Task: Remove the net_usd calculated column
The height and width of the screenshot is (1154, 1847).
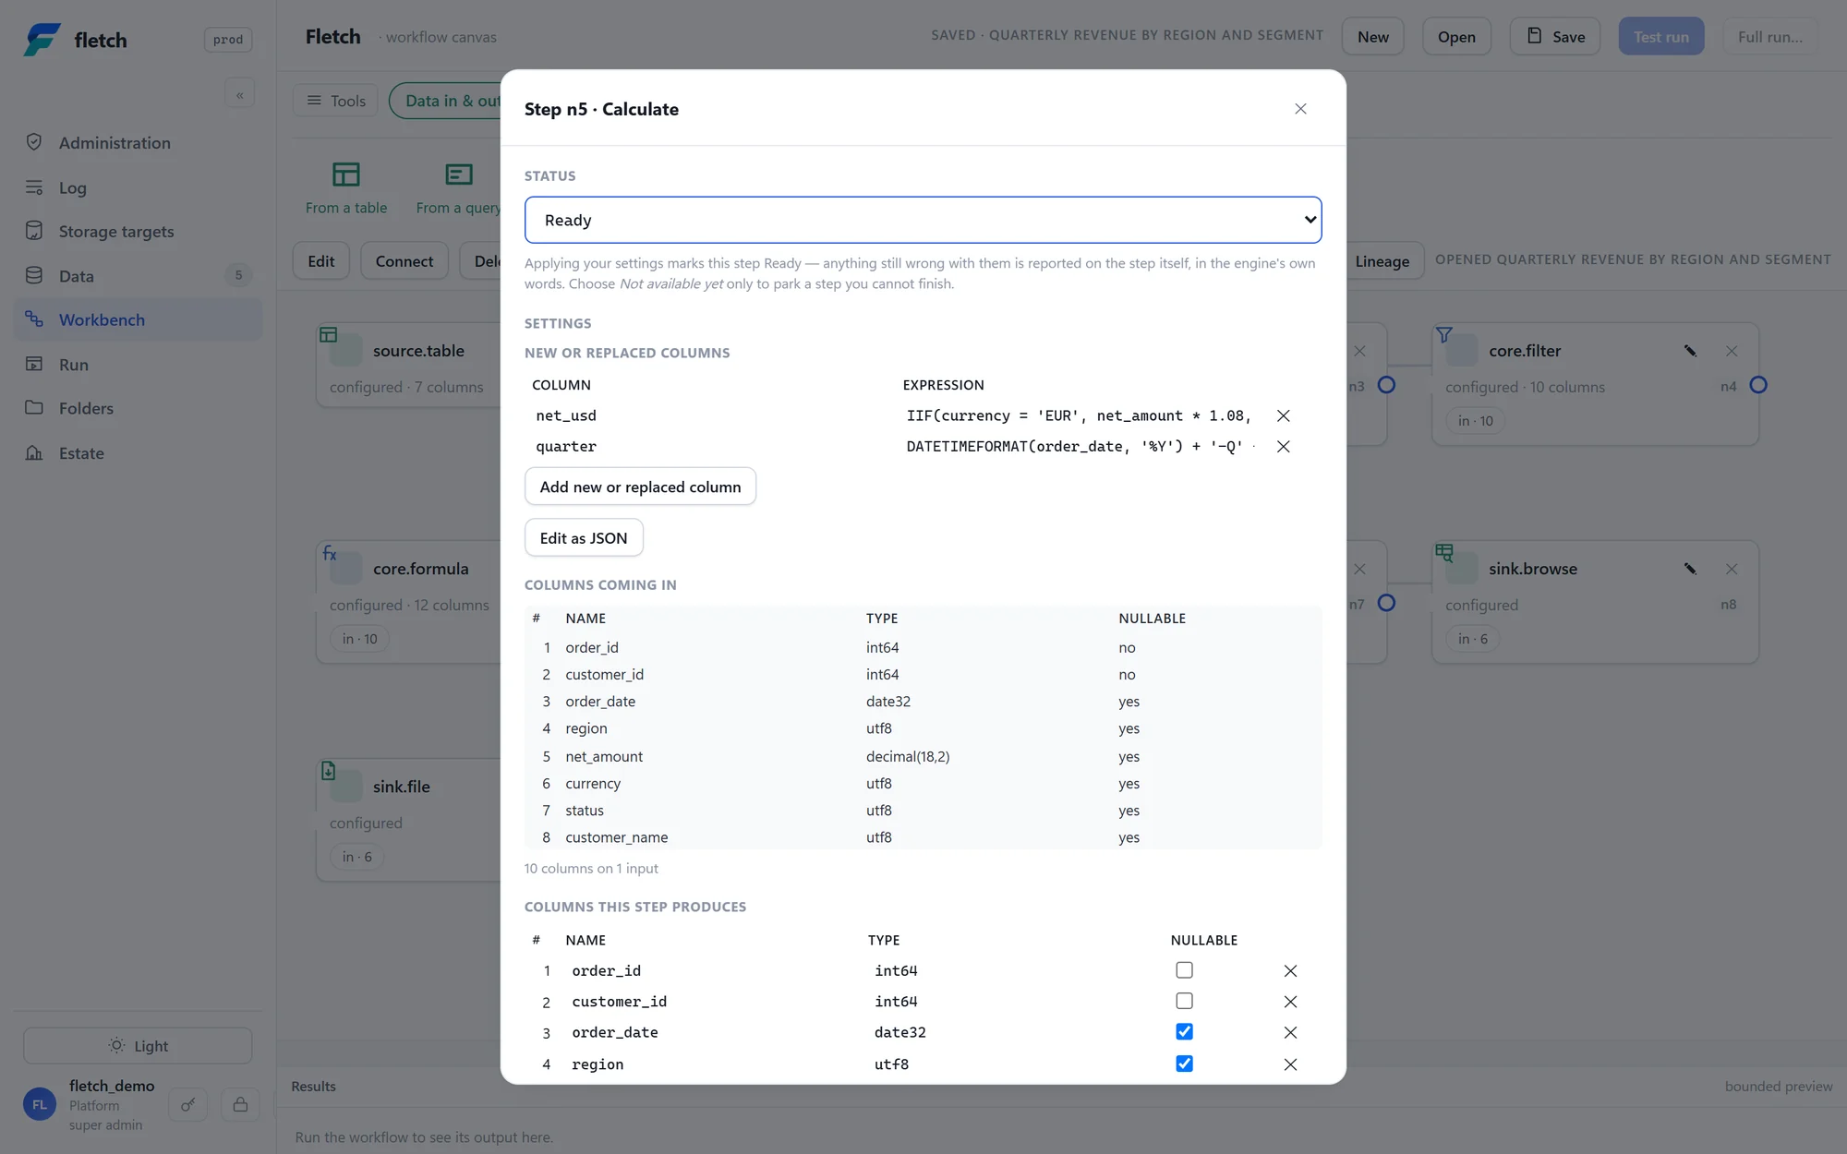Action: tap(1284, 415)
